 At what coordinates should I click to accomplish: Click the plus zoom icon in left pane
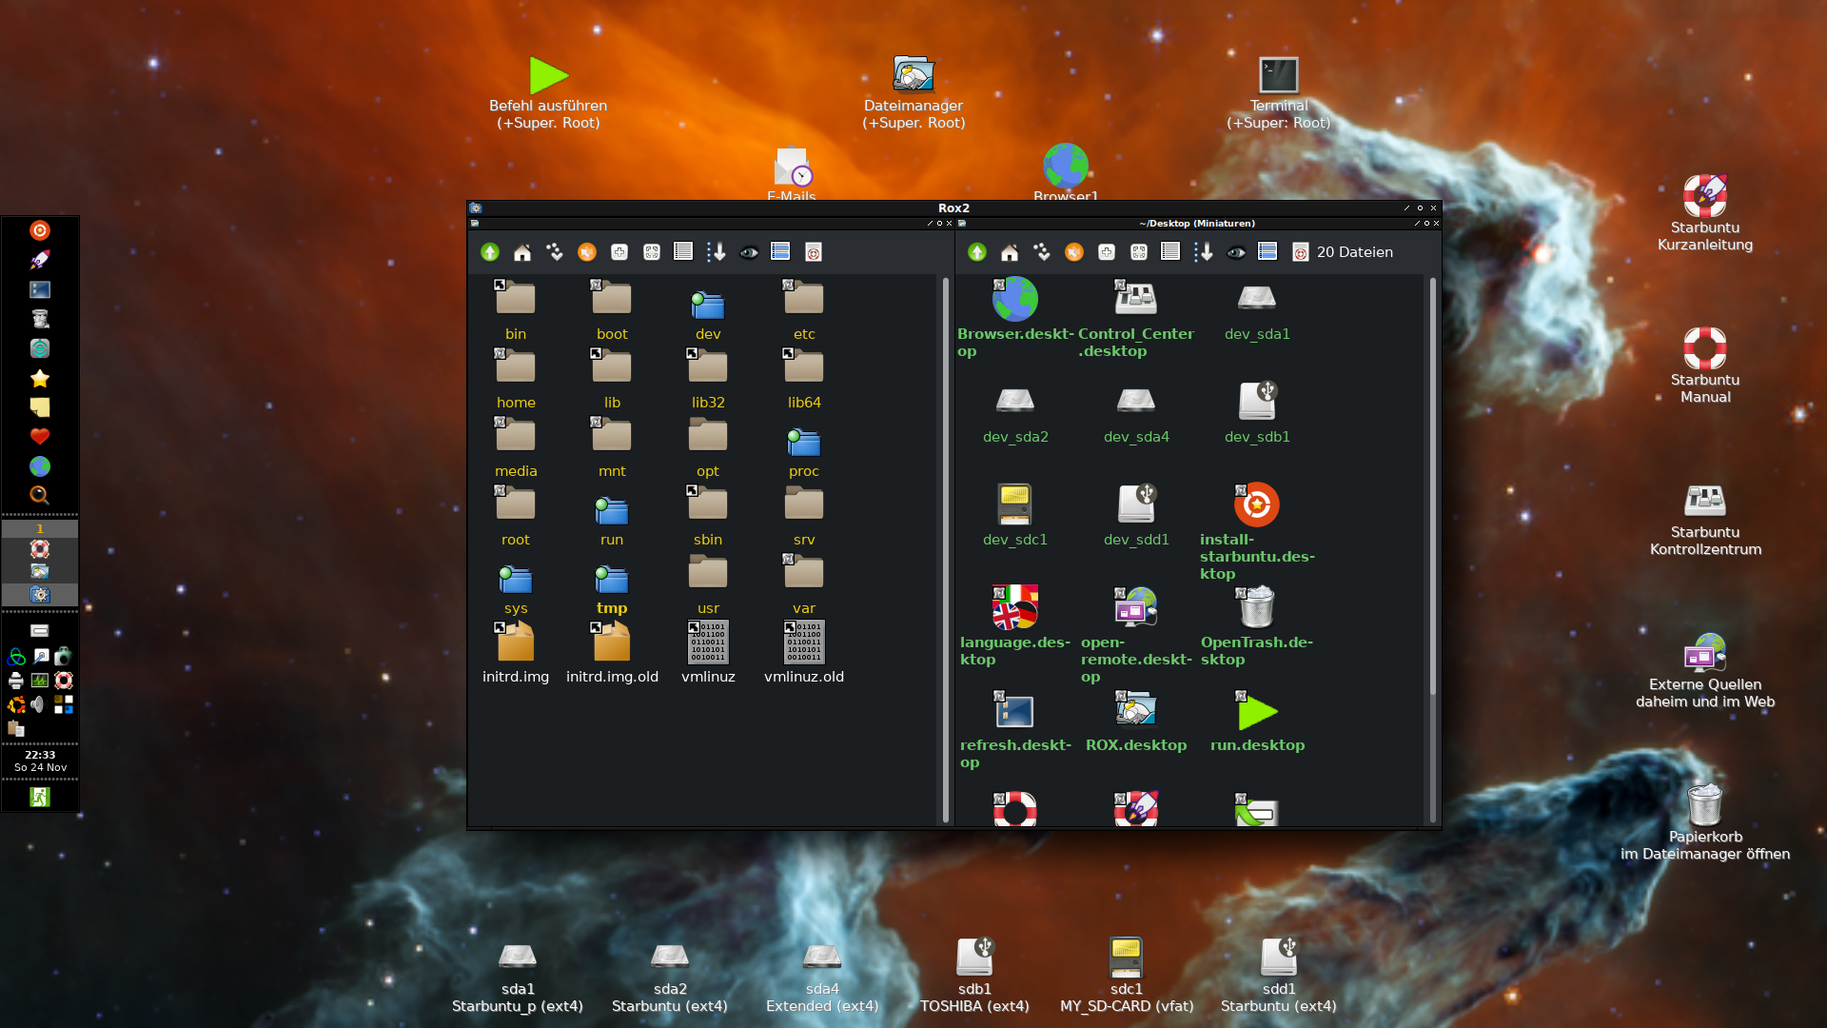click(619, 252)
